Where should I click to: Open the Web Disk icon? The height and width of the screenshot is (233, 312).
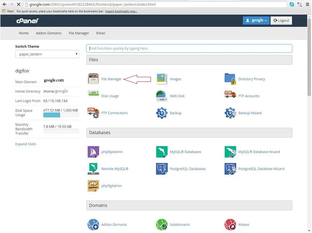click(x=161, y=96)
